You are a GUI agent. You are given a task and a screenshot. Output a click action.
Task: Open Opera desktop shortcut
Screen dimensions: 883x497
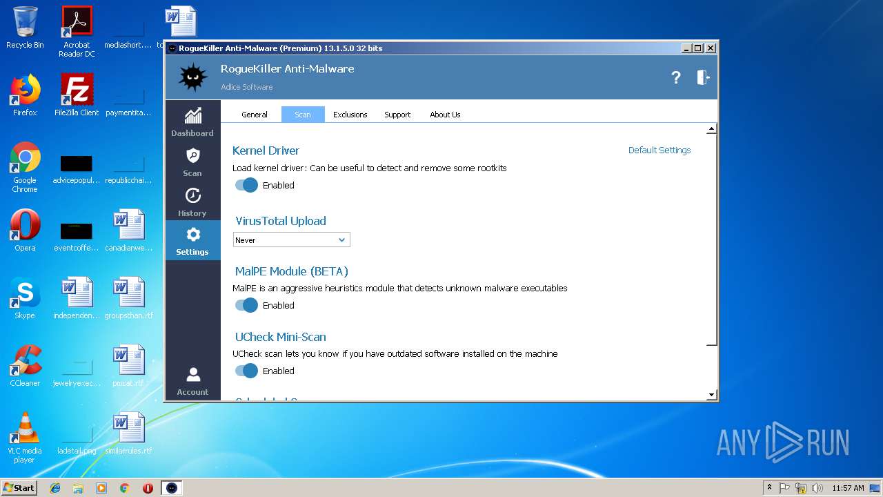25,231
